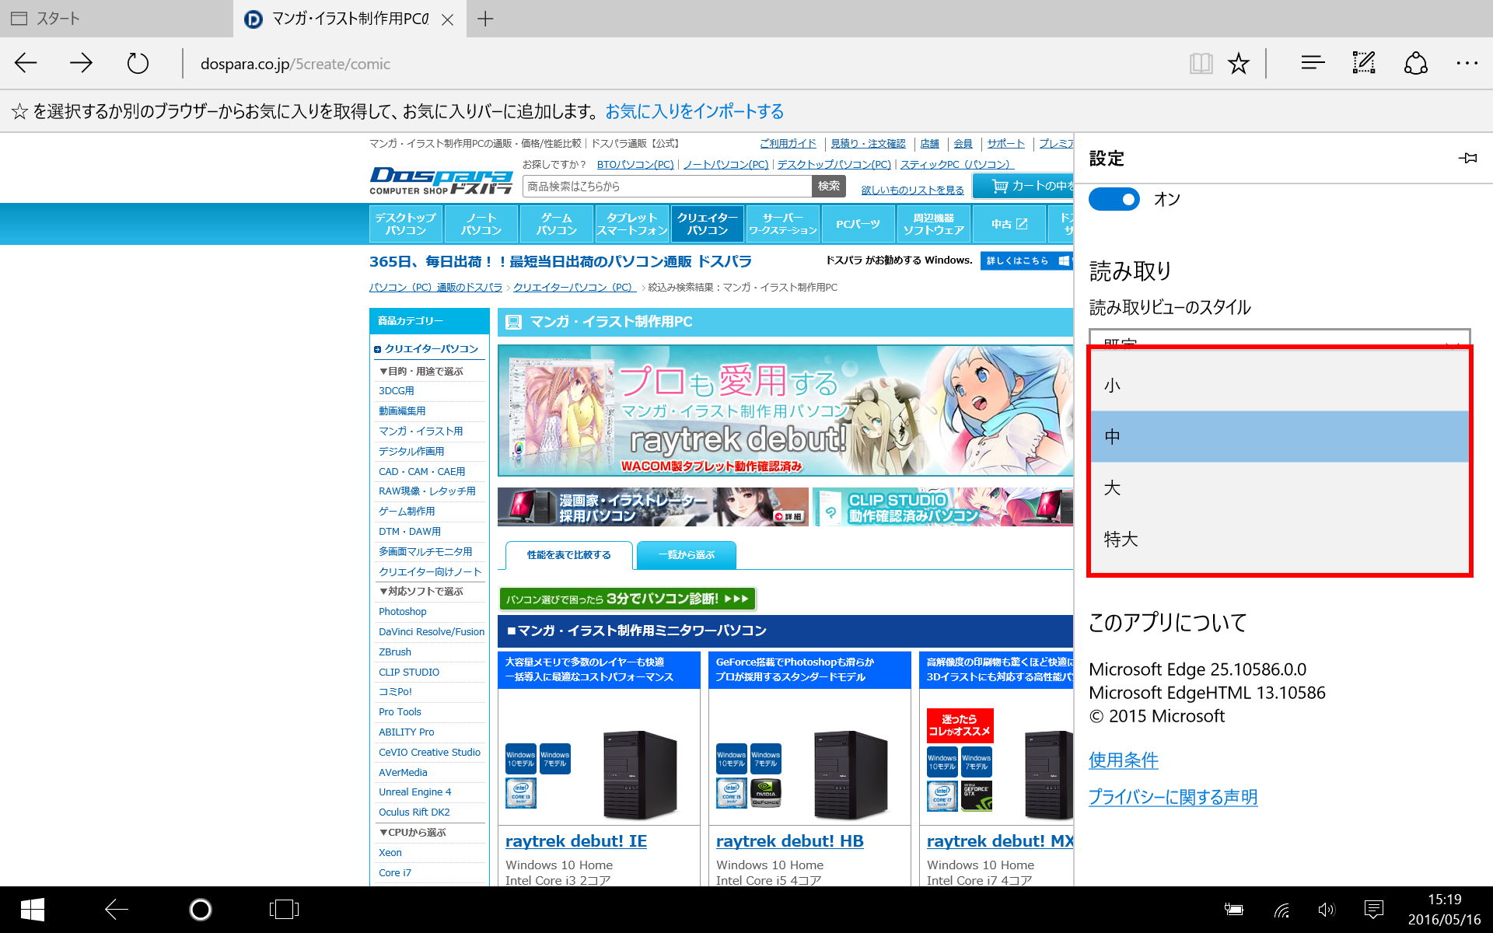Select 小 in the font size list

1280,386
